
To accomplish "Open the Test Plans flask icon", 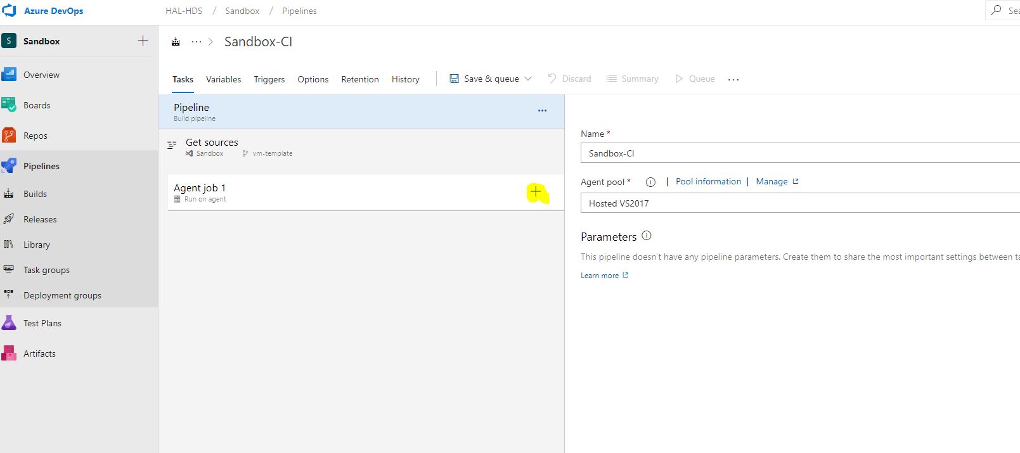I will click(x=9, y=322).
